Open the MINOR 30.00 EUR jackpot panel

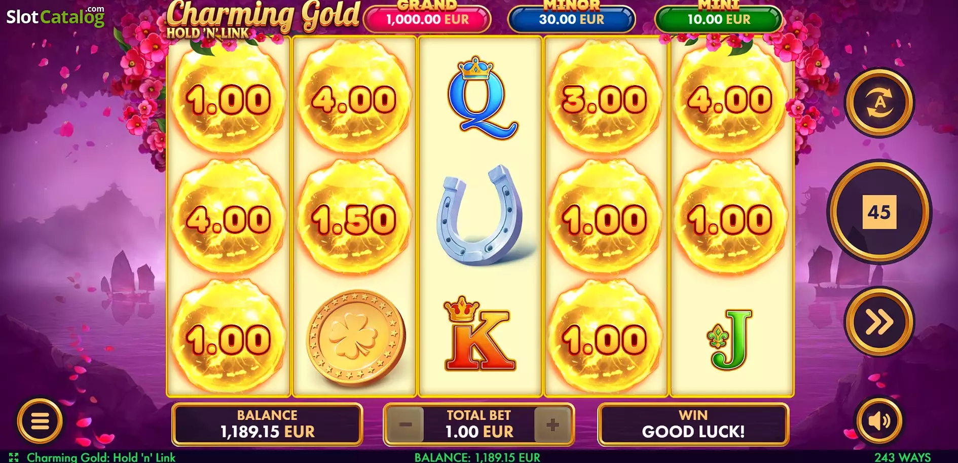click(572, 18)
